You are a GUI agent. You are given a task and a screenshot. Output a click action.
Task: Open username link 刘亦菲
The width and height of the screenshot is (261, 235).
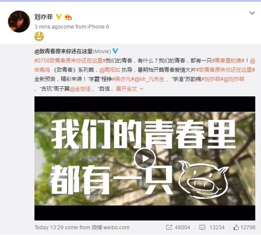[43, 17]
